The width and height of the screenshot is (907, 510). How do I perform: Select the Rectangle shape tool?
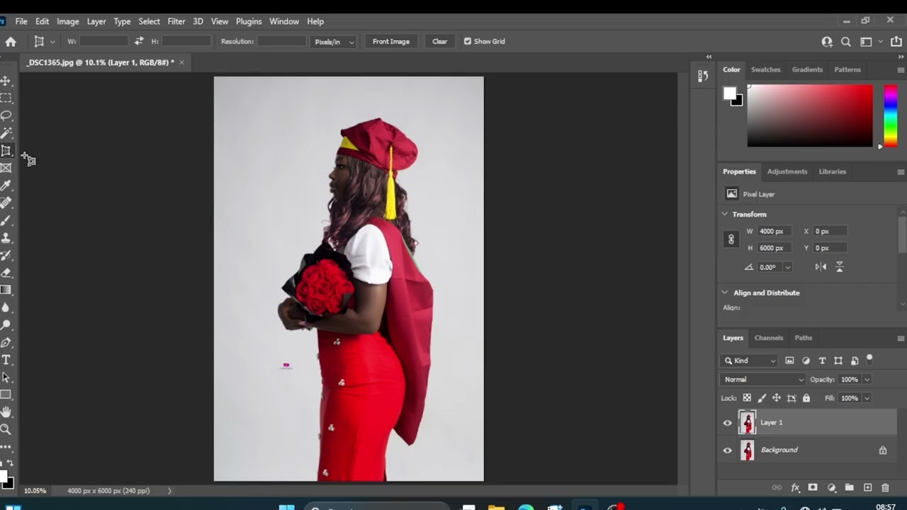tap(6, 395)
